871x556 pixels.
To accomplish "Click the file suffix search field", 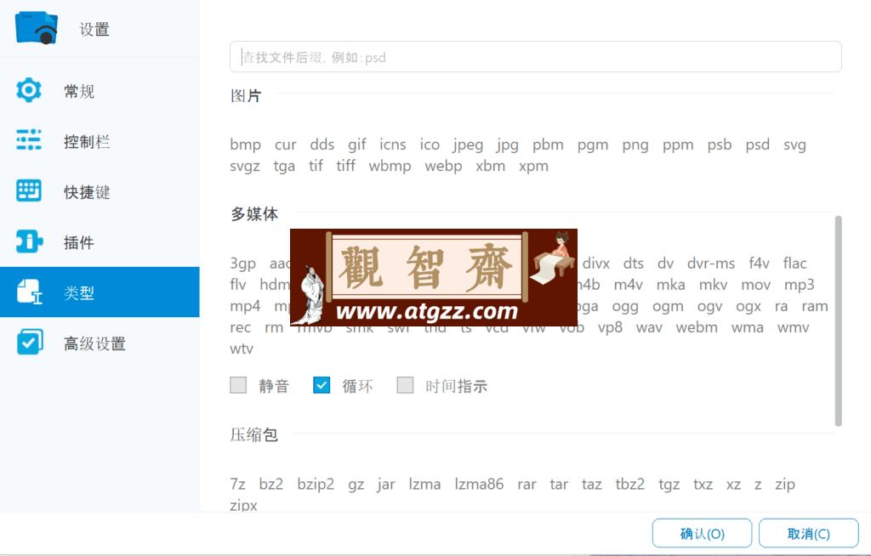I will pyautogui.click(x=536, y=57).
